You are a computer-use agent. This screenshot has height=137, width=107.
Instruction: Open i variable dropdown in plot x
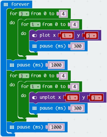[67, 36]
